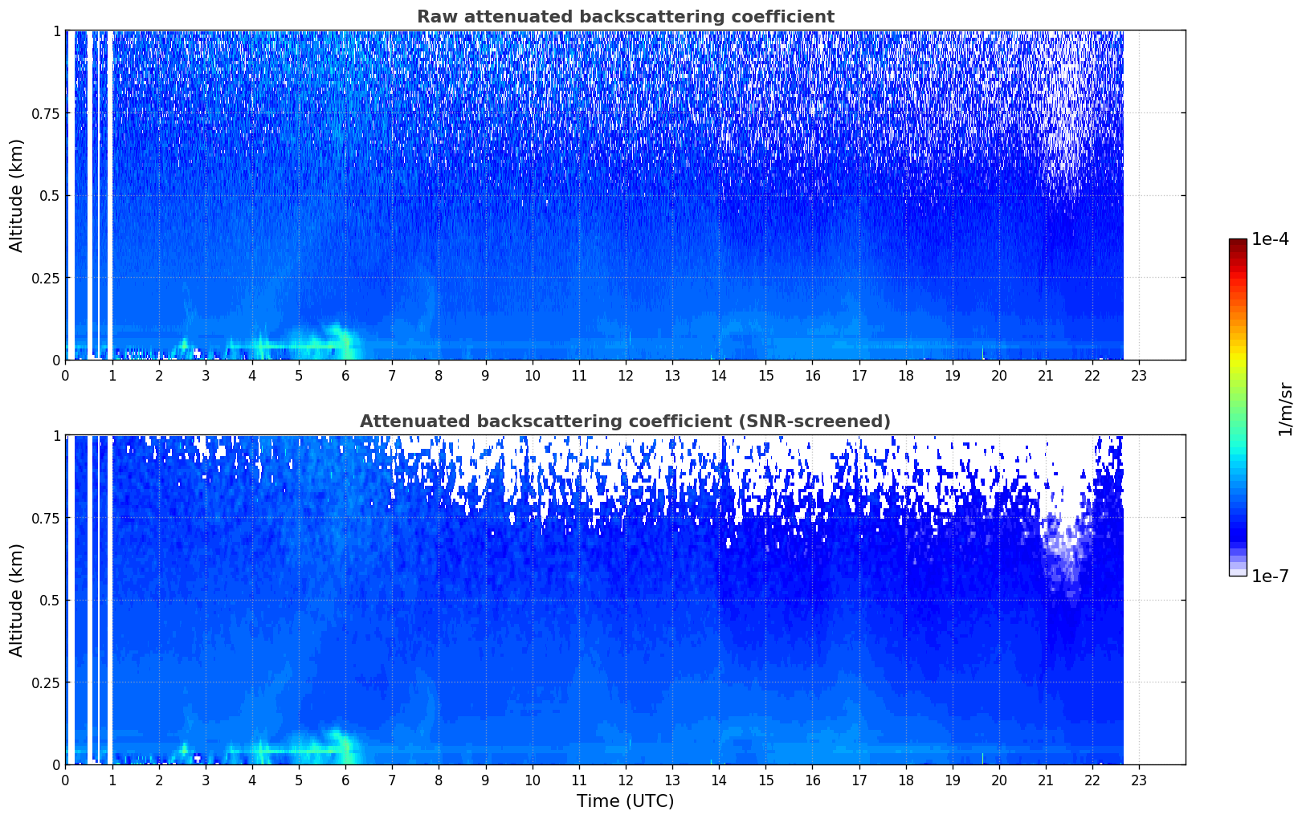This screenshot has height=819, width=1302.
Task: Click the '1/m/sr' colorbar unit label
Action: (1285, 408)
